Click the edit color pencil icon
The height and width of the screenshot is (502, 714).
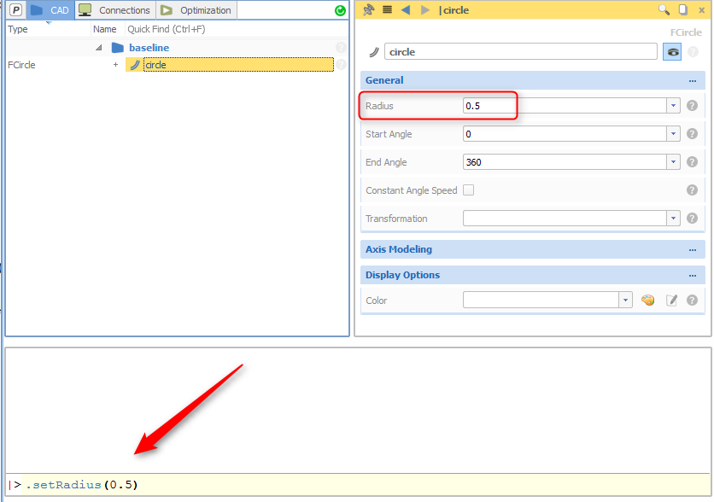[671, 300]
